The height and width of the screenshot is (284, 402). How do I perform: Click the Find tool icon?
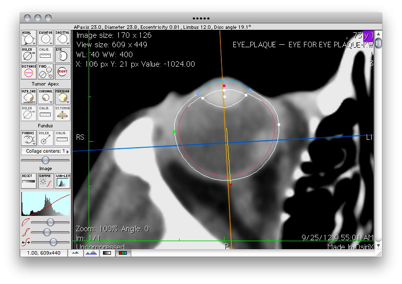pyautogui.click(x=46, y=72)
